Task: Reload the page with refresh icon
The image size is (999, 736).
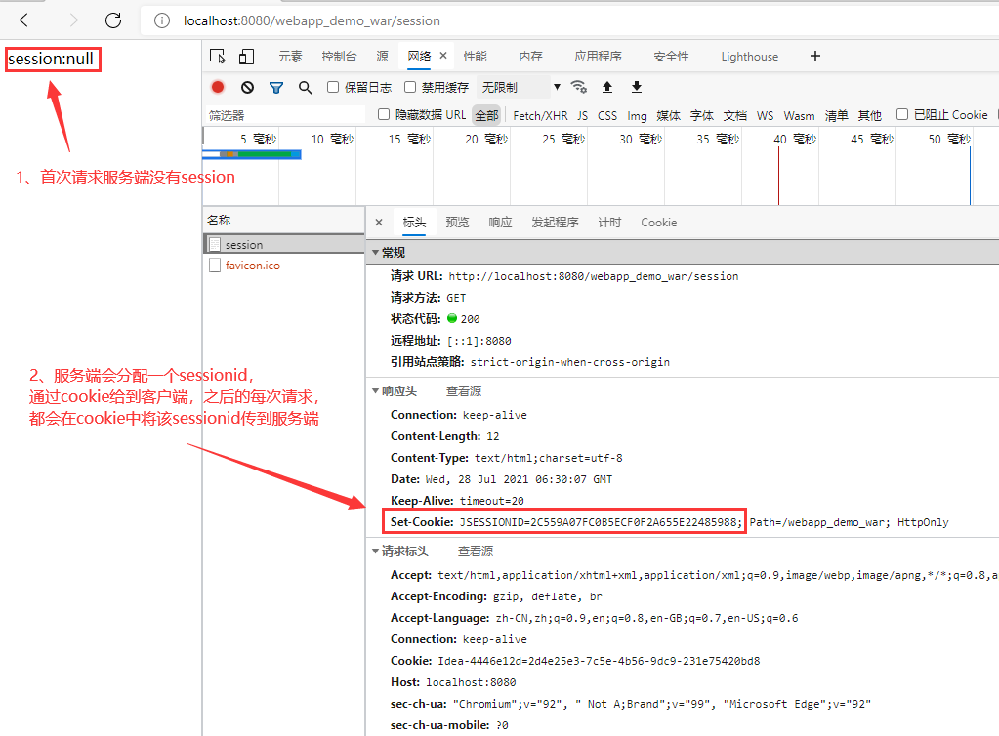Action: pos(113,20)
